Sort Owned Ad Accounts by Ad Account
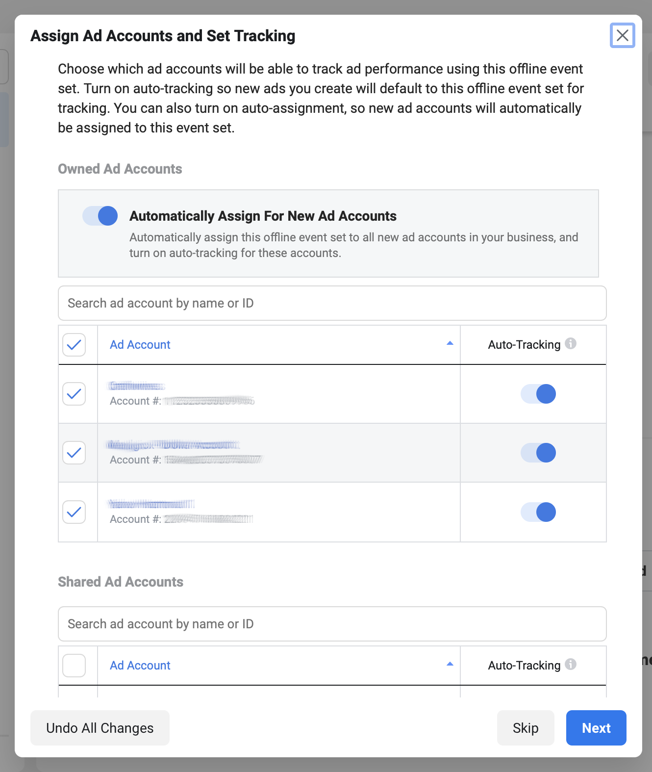This screenshot has width=652, height=772. (140, 345)
